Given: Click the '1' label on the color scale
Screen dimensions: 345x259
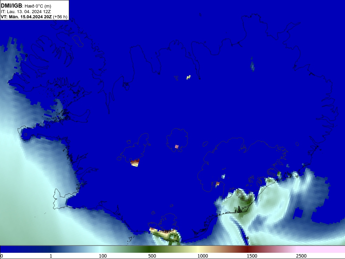Looking at the screenshot, I should 51,256.
